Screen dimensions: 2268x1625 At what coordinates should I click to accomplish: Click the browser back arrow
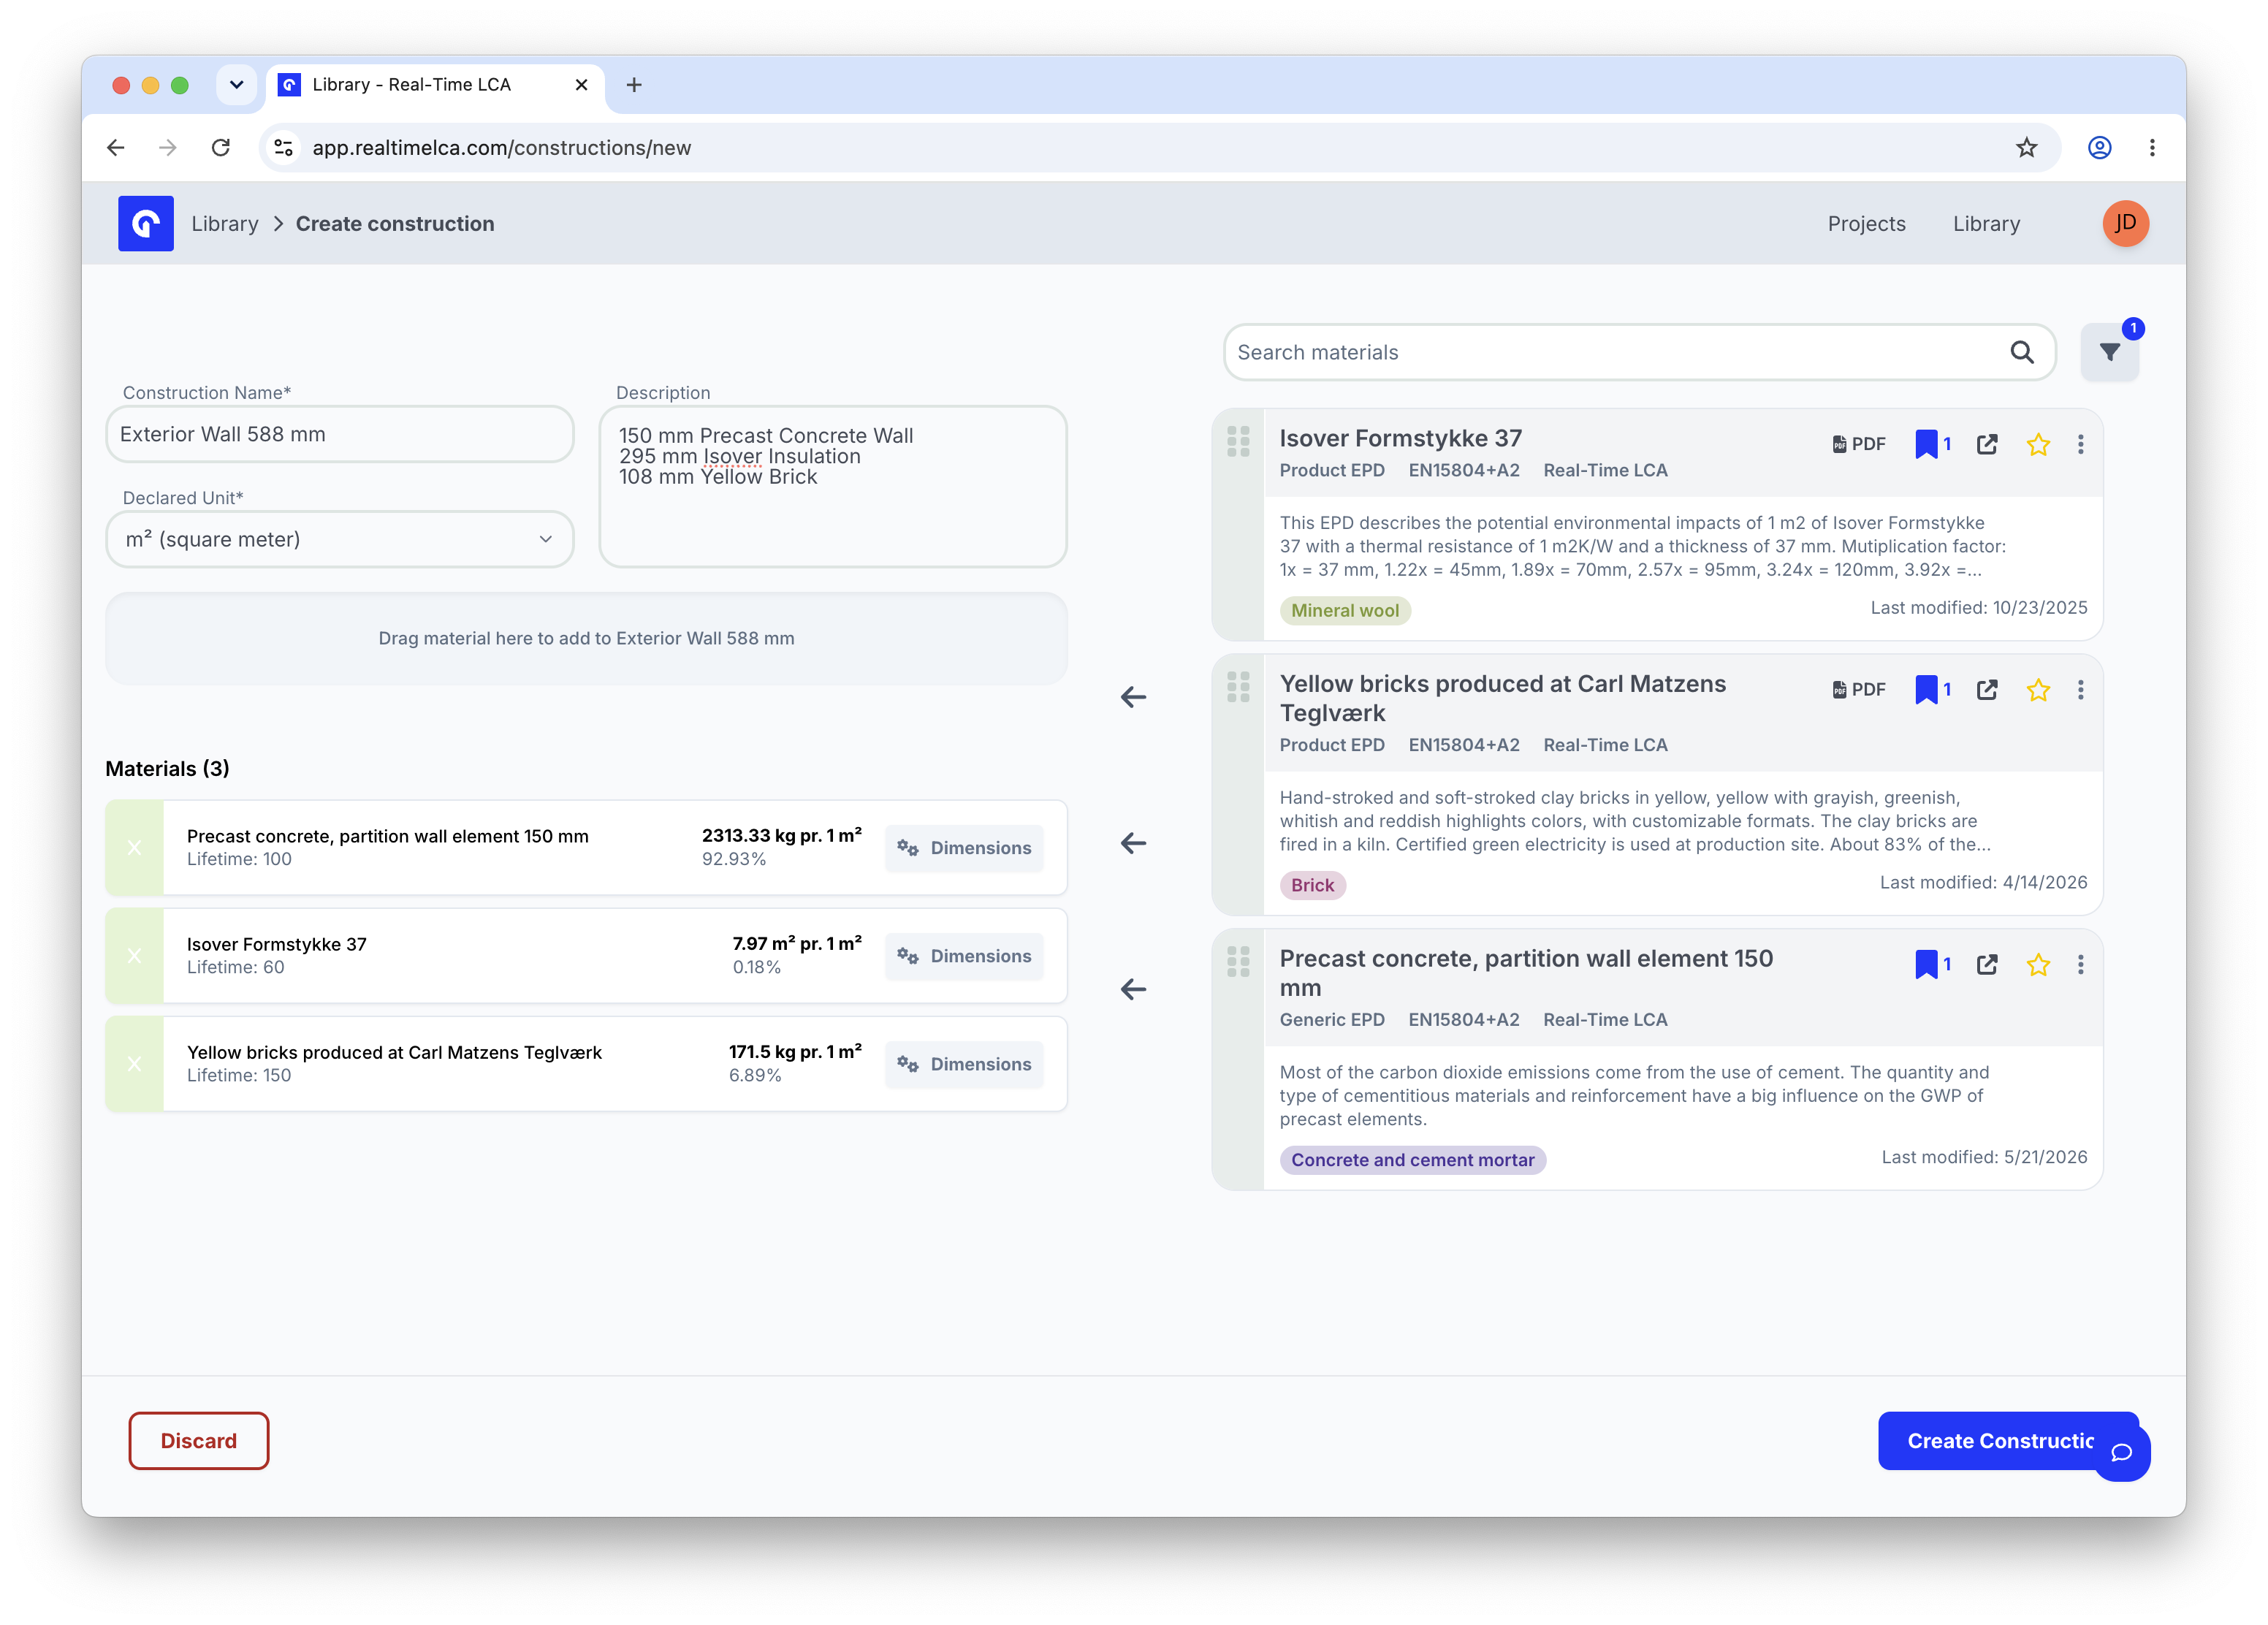[115, 148]
